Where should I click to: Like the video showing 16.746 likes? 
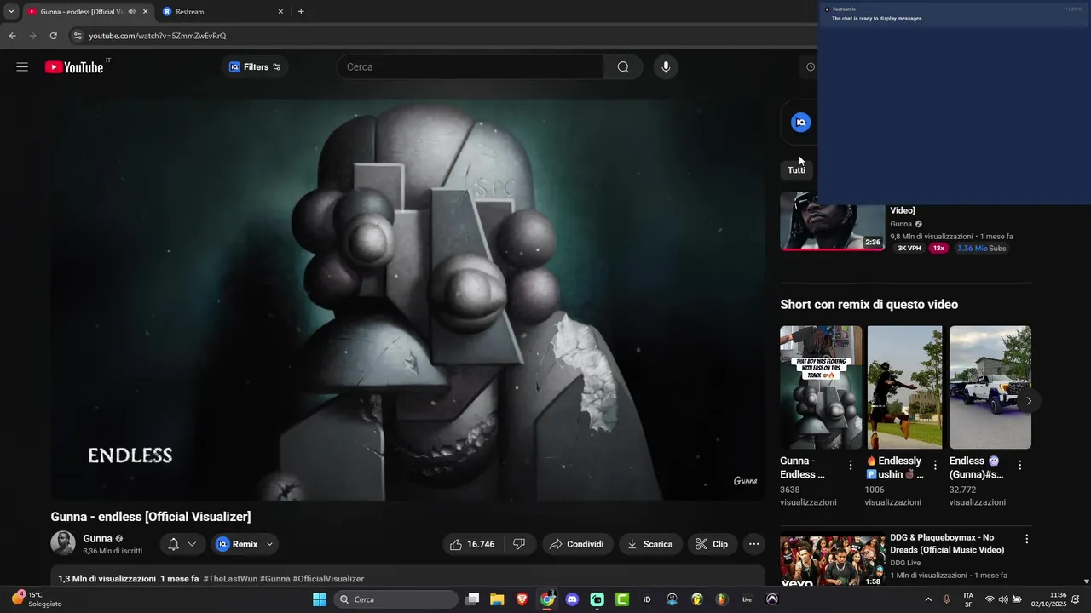click(472, 544)
